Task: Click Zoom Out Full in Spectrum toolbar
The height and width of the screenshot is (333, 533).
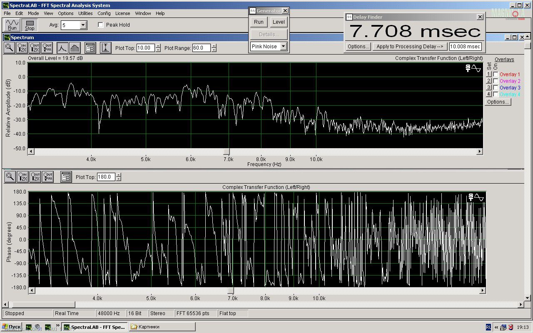Action: 47,48
